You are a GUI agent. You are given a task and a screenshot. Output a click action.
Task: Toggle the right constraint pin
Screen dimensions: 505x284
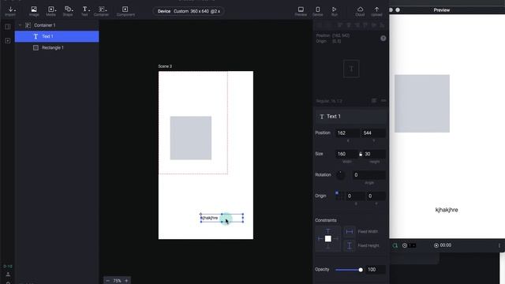tap(336, 238)
